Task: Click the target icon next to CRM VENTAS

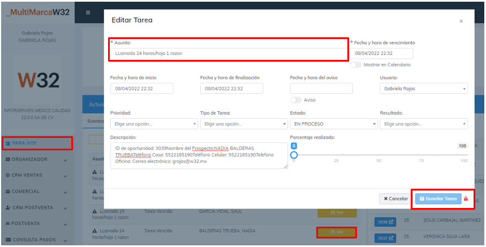Action: tap(8, 175)
